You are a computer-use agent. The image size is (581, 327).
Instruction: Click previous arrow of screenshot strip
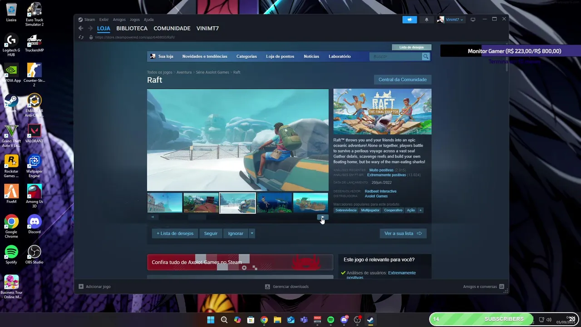[x=153, y=217]
